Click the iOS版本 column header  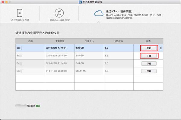(x=119, y=41)
